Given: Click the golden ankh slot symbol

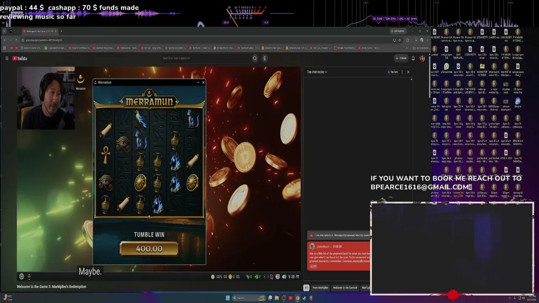Looking at the screenshot, I should [x=106, y=155].
